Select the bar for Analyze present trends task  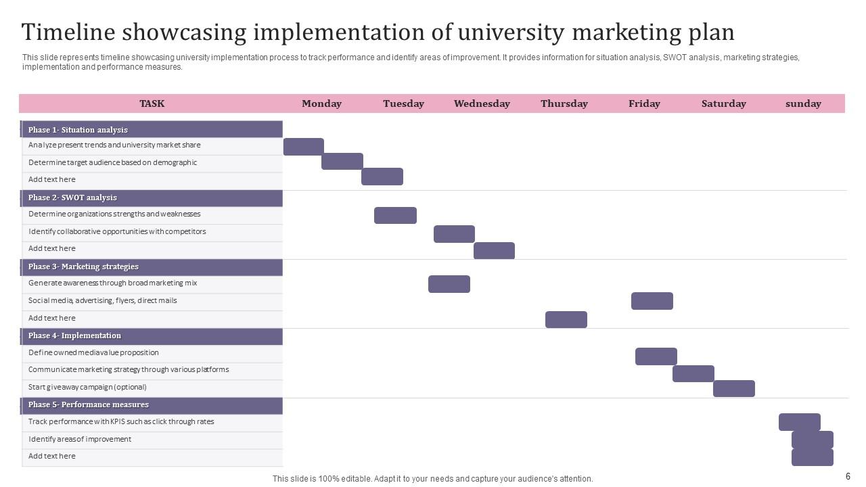[x=303, y=147]
